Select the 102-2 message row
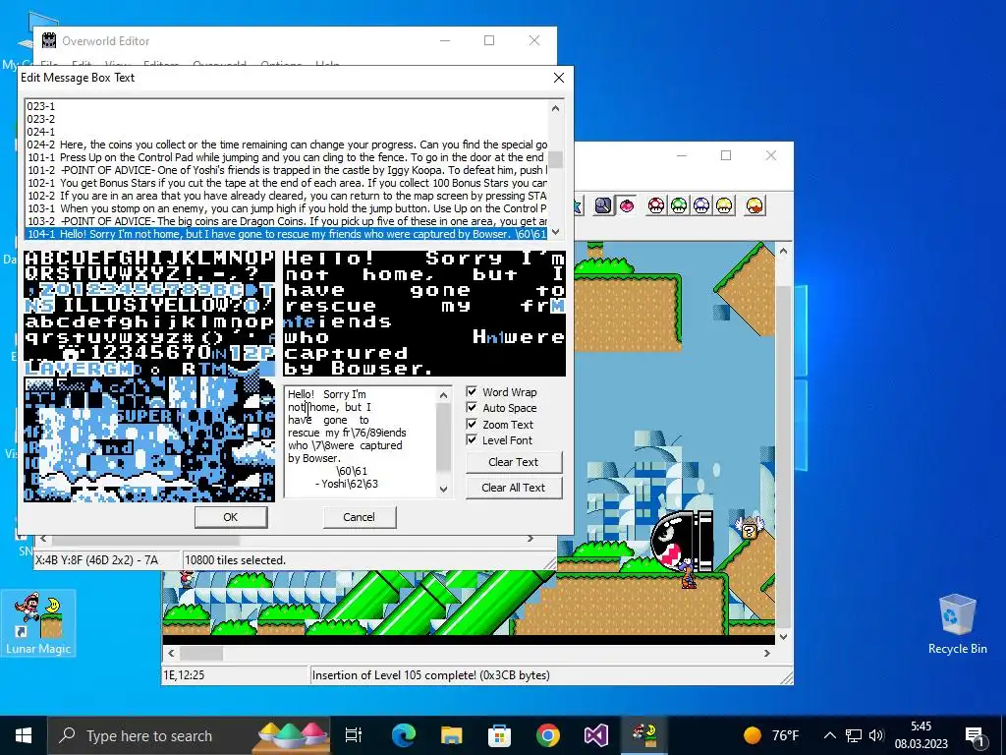Viewport: 1006px width, 755px height. [286, 196]
